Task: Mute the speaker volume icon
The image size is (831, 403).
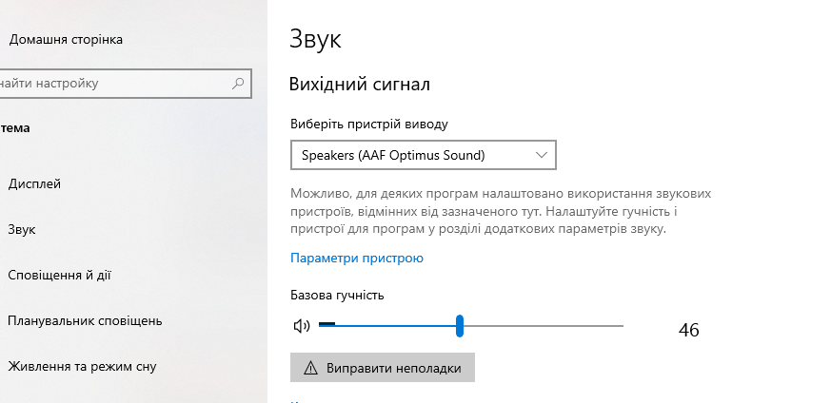Action: (x=302, y=326)
